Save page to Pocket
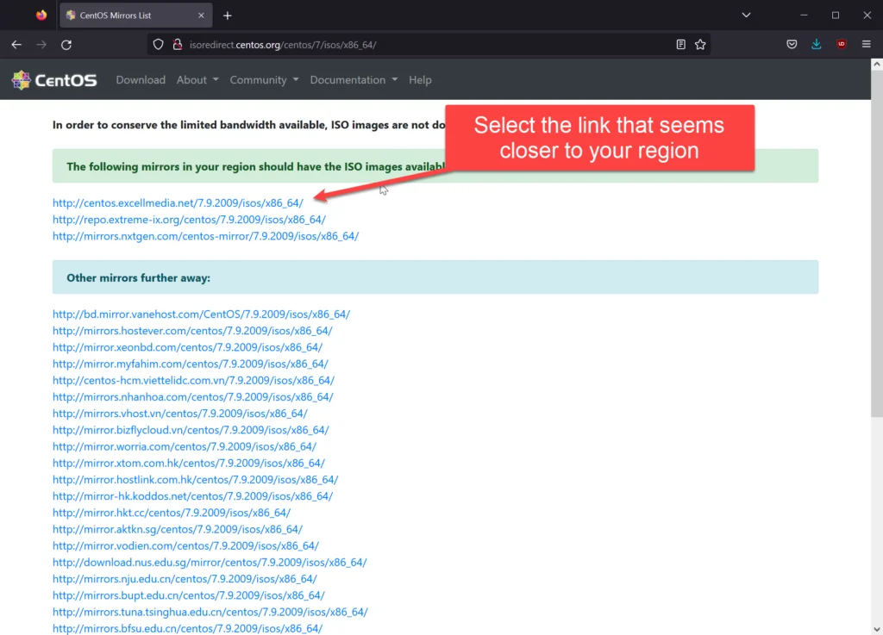Image resolution: width=883 pixels, height=635 pixels. click(791, 44)
